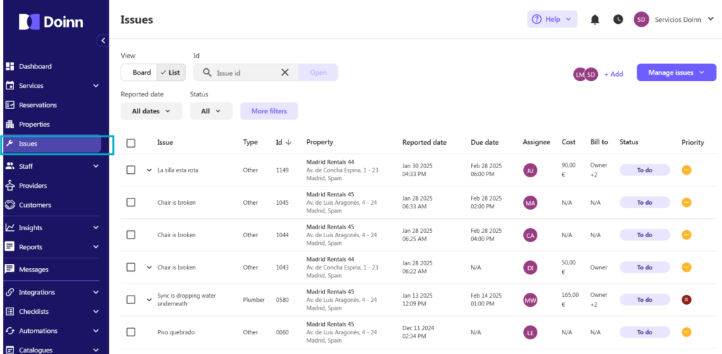Open Catalogues in the sidebar
This screenshot has height=354, width=722.
pos(51,350)
